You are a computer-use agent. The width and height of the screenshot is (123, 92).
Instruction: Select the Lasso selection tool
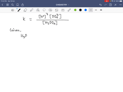[44, 10]
